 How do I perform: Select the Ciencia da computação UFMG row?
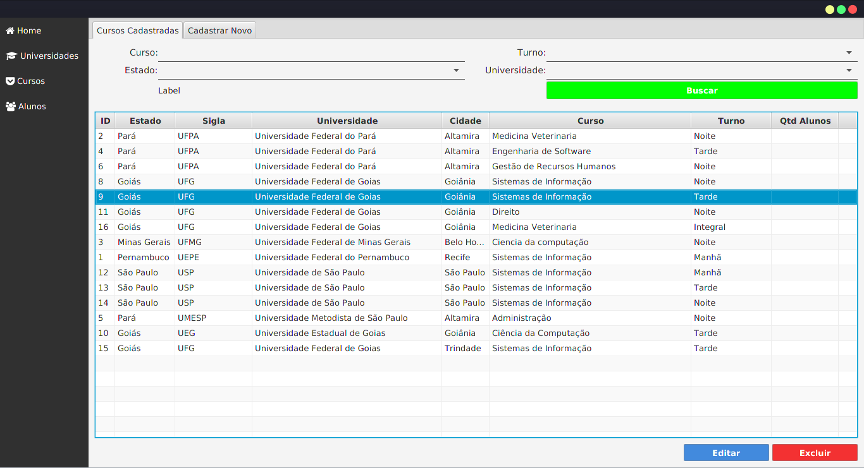click(x=476, y=242)
